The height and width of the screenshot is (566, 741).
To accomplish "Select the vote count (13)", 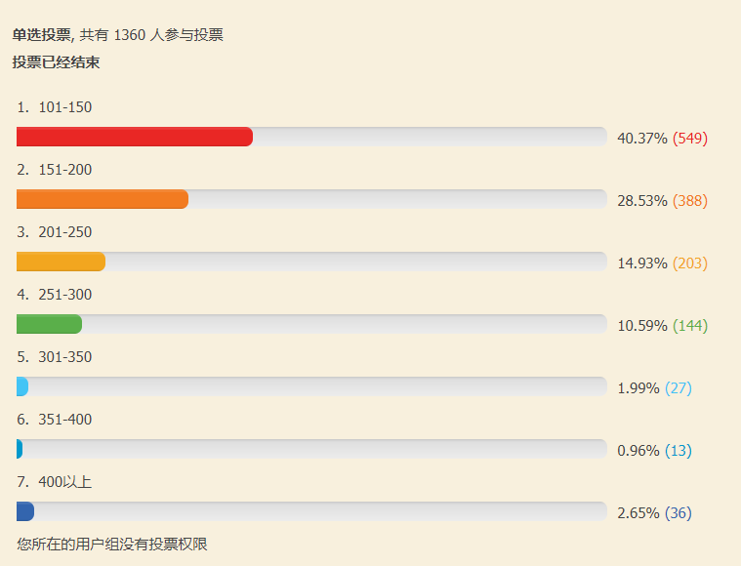I will click(x=679, y=450).
